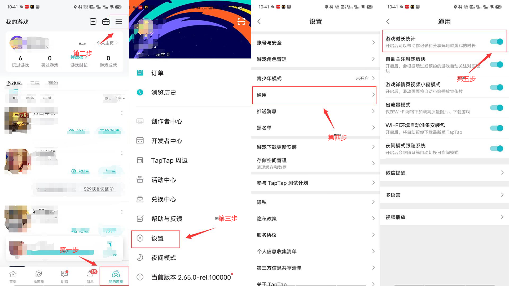The width and height of the screenshot is (509, 286).
Task: Open 兑换中心 bag icon
Action: click(x=140, y=199)
